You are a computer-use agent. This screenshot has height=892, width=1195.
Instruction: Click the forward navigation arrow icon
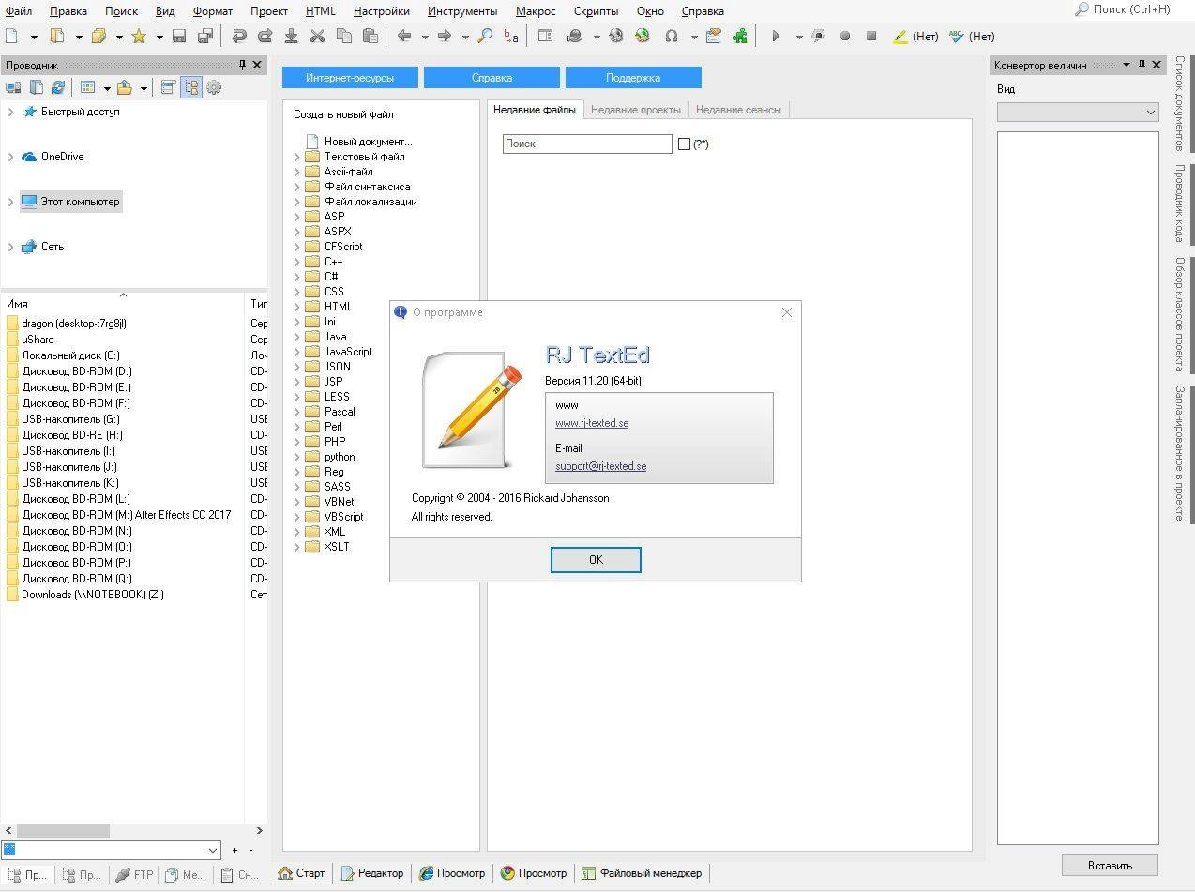pos(445,37)
